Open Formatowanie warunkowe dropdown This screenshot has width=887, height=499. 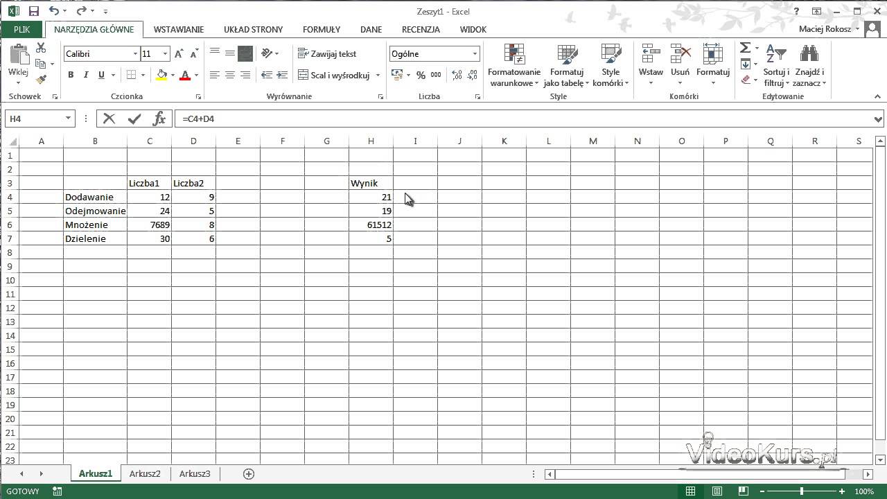tap(514, 67)
